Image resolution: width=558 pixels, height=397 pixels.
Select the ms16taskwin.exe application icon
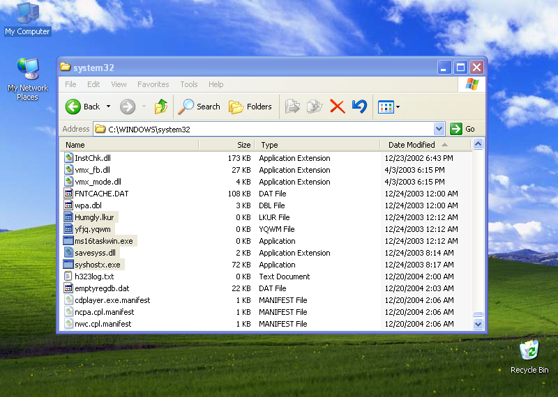click(68, 240)
